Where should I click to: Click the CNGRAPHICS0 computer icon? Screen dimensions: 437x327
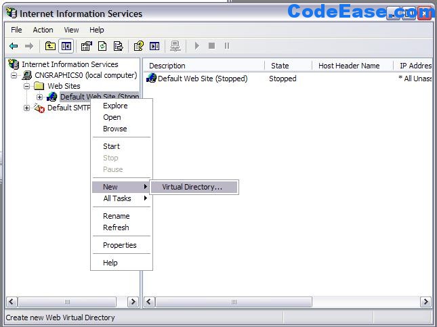[x=26, y=75]
